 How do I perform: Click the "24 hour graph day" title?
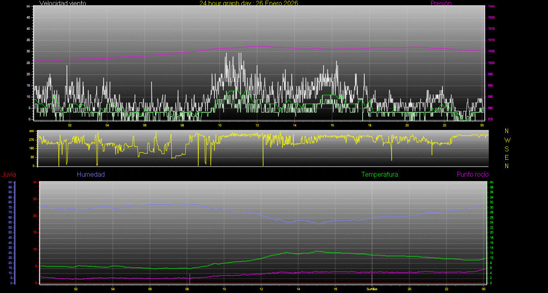(249, 3)
